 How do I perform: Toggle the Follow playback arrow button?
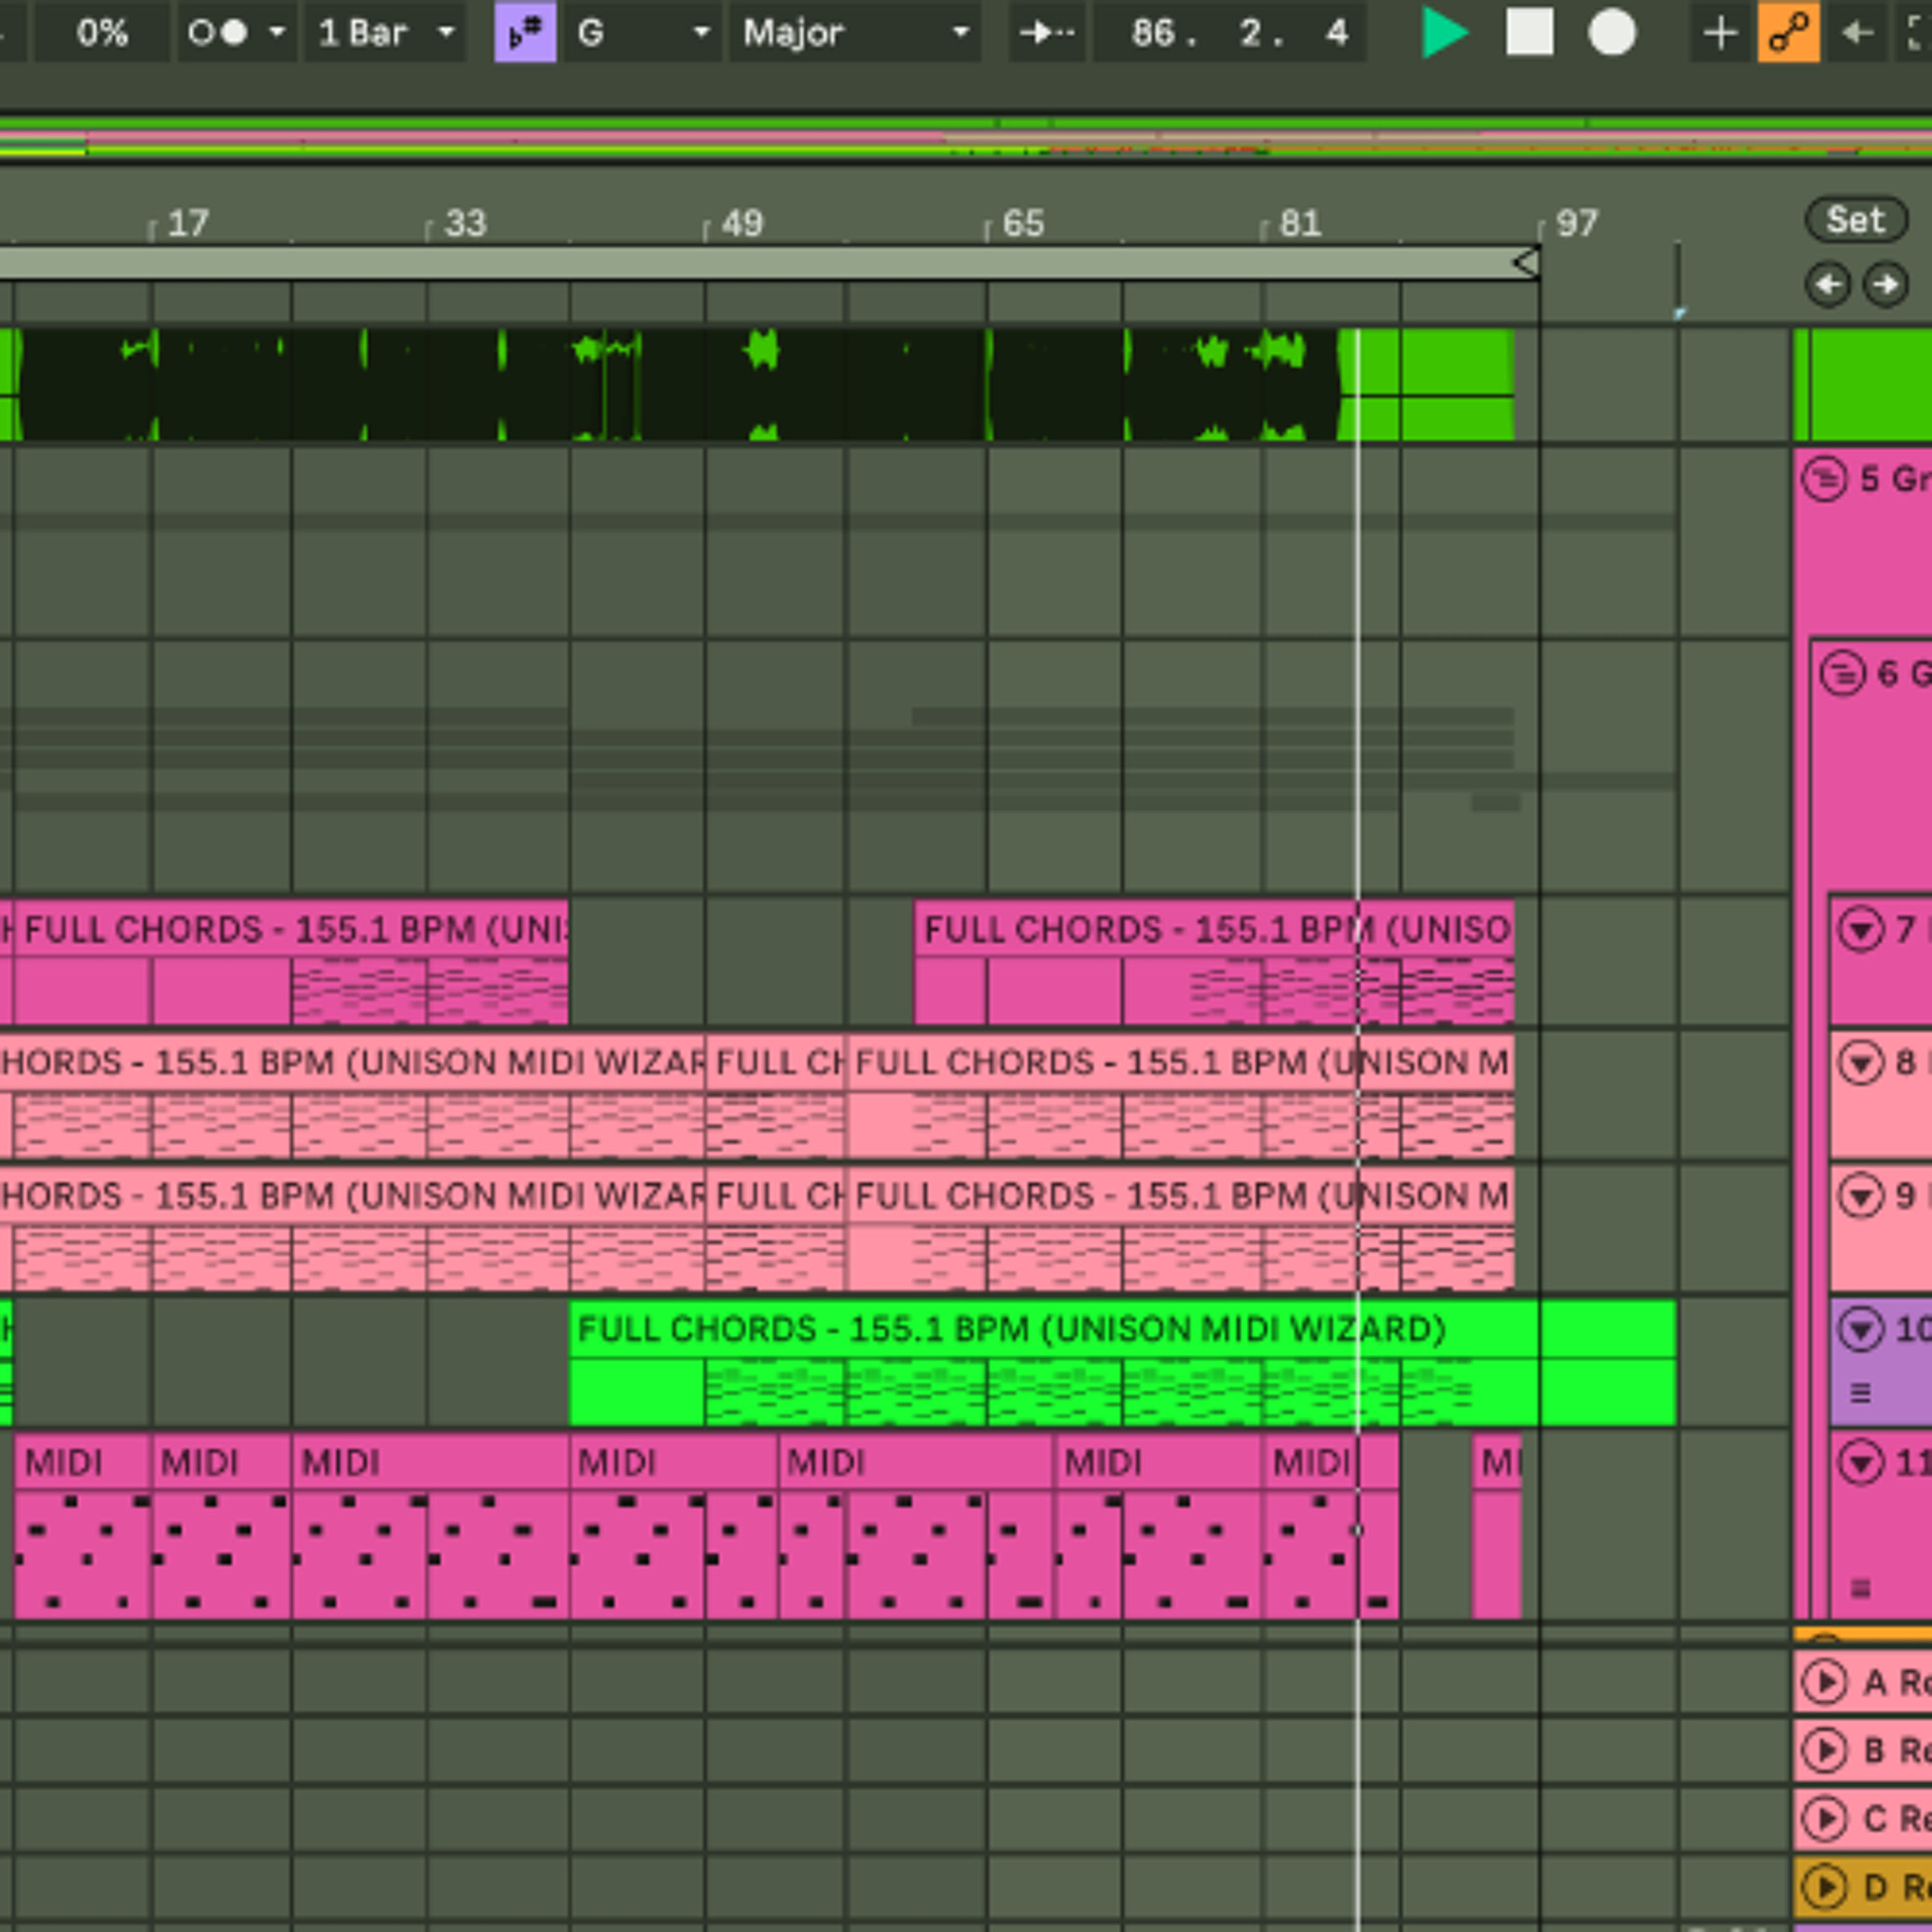coord(1047,33)
